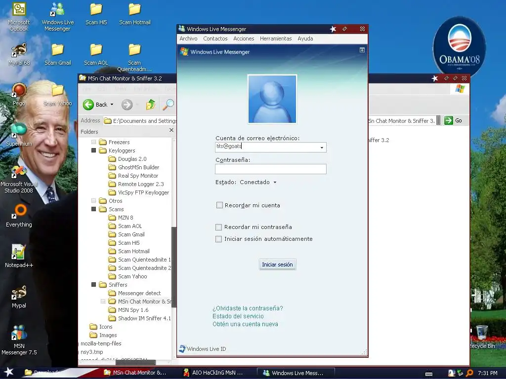Enable Recordar mi cuenta checkbox

click(x=219, y=205)
